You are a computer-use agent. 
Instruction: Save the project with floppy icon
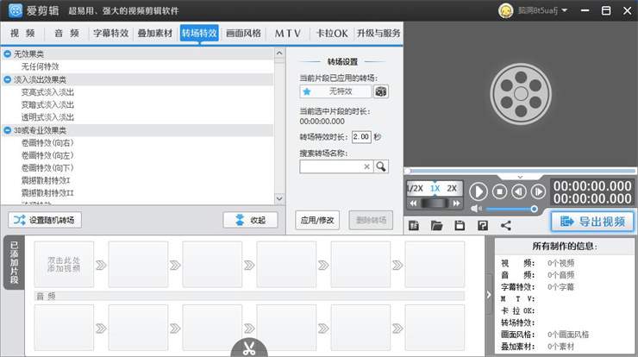[460, 226]
